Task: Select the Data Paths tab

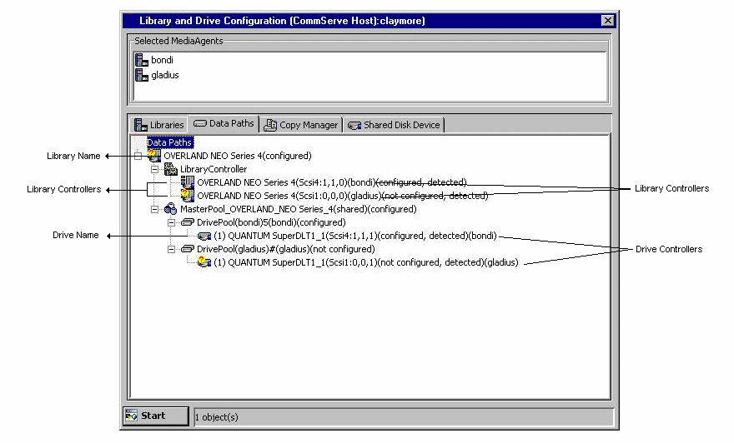Action: (x=224, y=124)
